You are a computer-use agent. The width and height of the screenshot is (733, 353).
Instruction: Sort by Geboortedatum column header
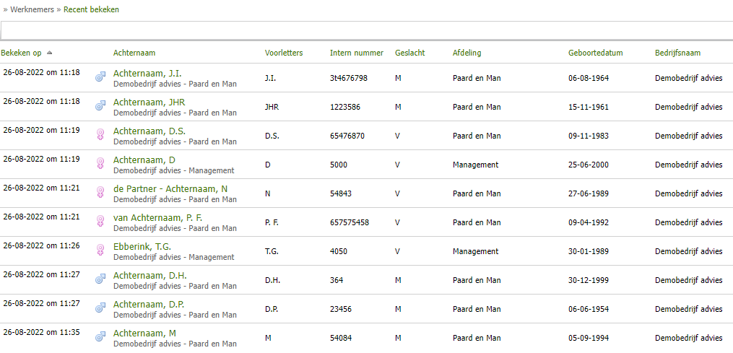click(x=595, y=53)
